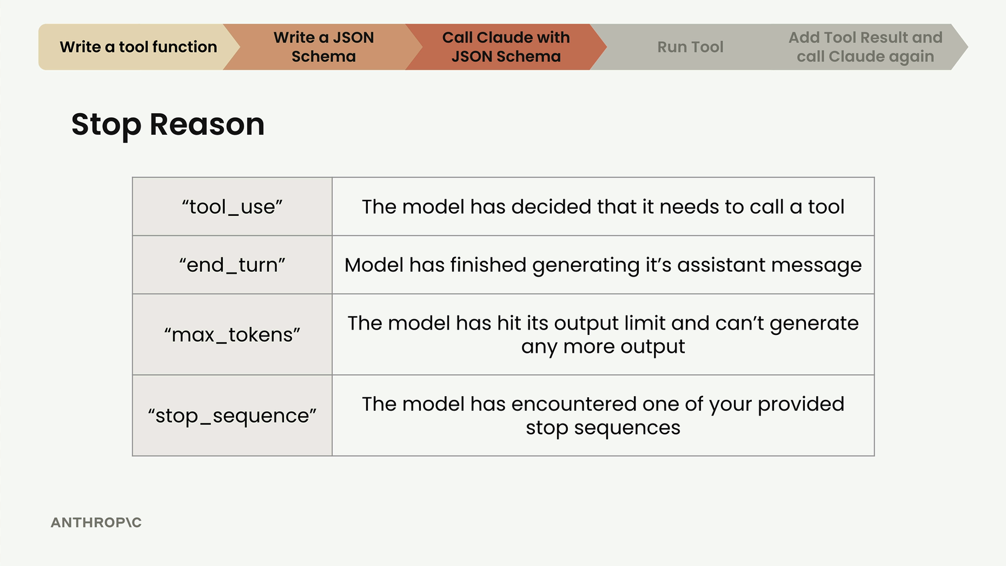
Task: Click the word 'Schema' in second step
Action: (x=323, y=56)
